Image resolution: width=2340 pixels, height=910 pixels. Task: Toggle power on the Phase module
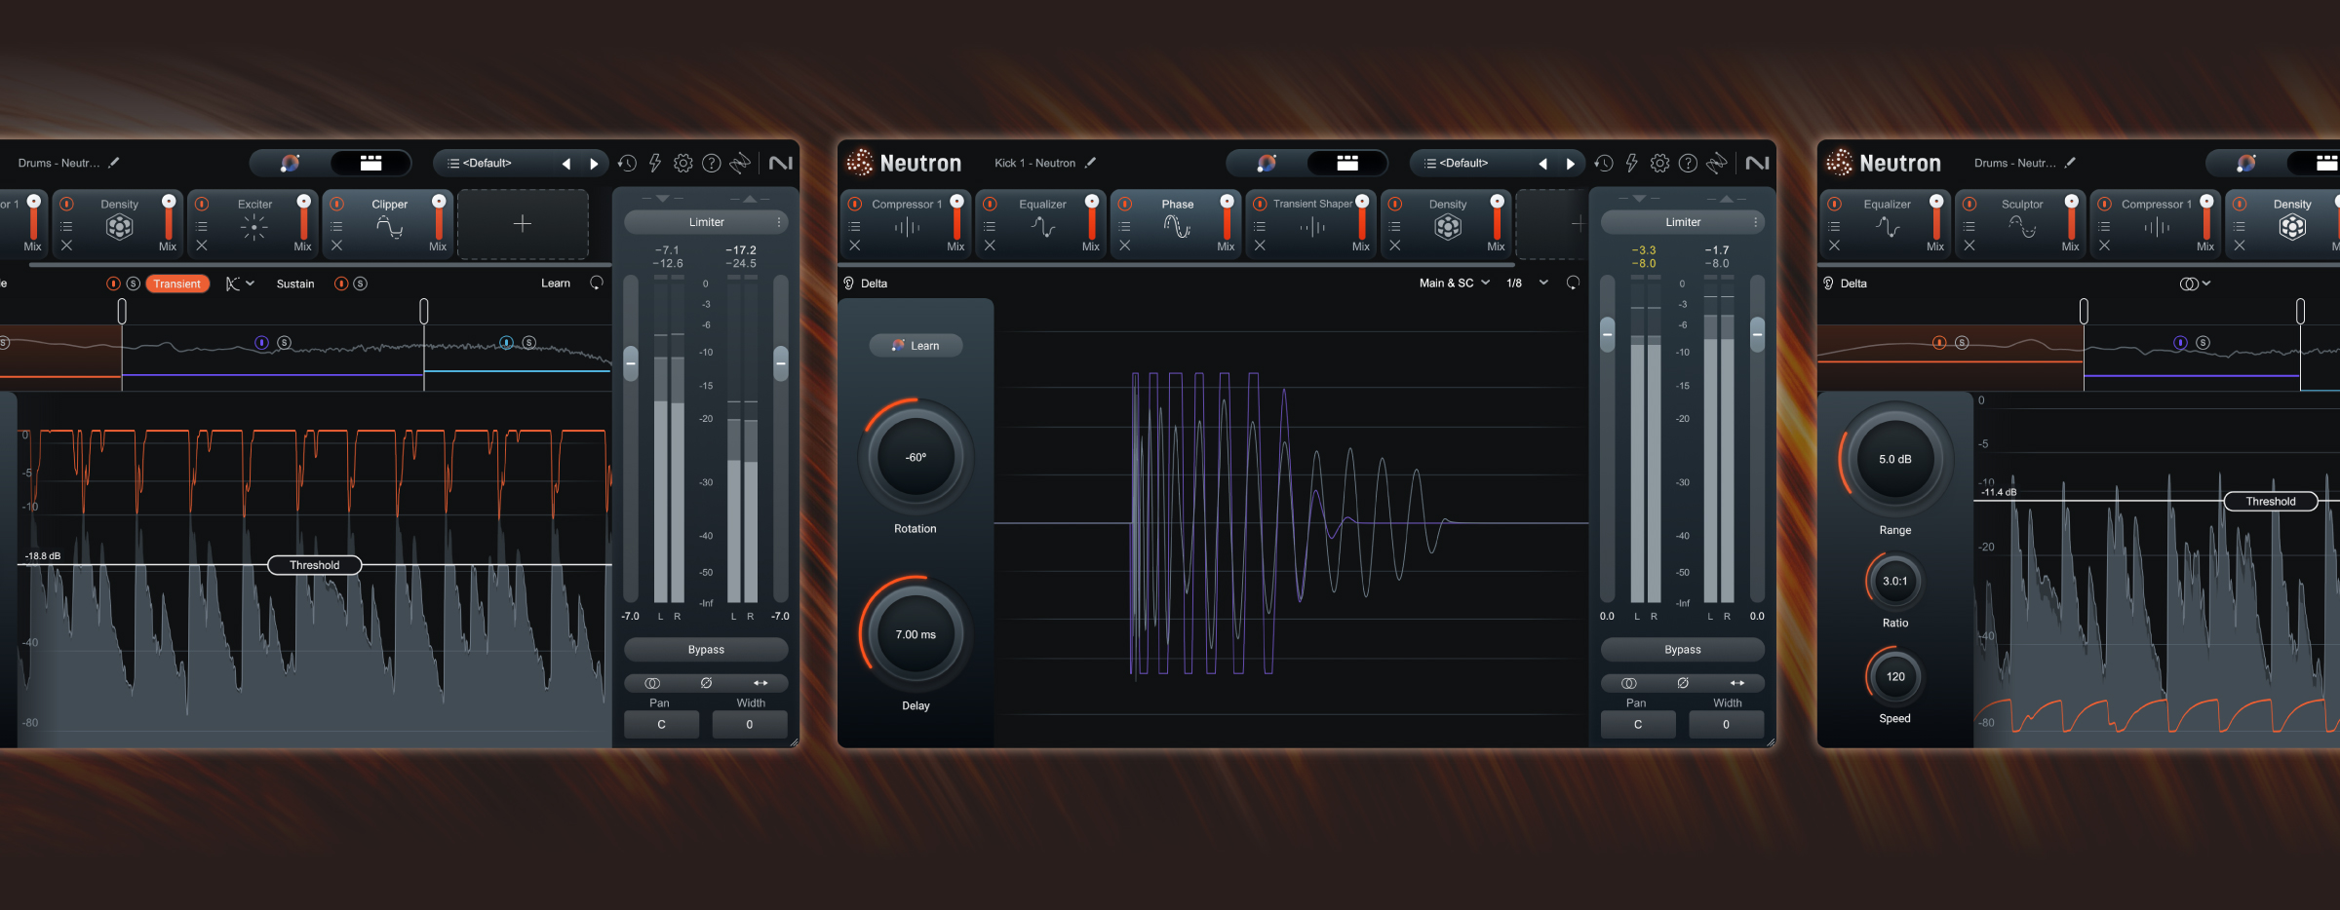coord(1124,204)
